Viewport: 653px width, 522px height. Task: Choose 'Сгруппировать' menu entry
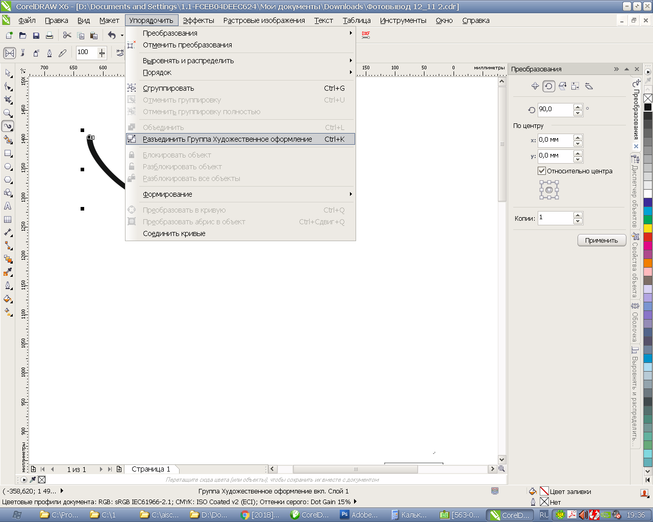(x=240, y=88)
